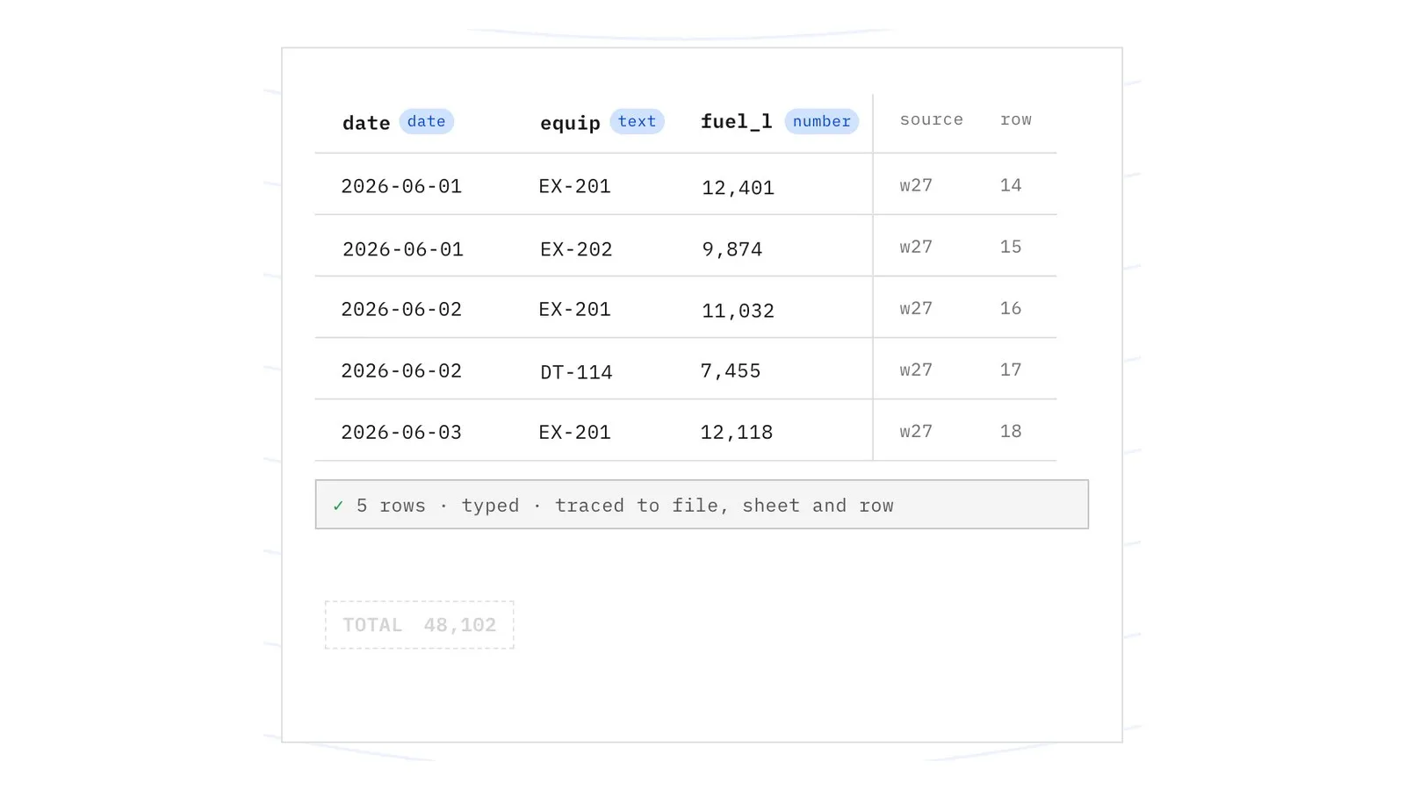The height and width of the screenshot is (790, 1405).
Task: Click row number 16
Action: pyautogui.click(x=1011, y=308)
